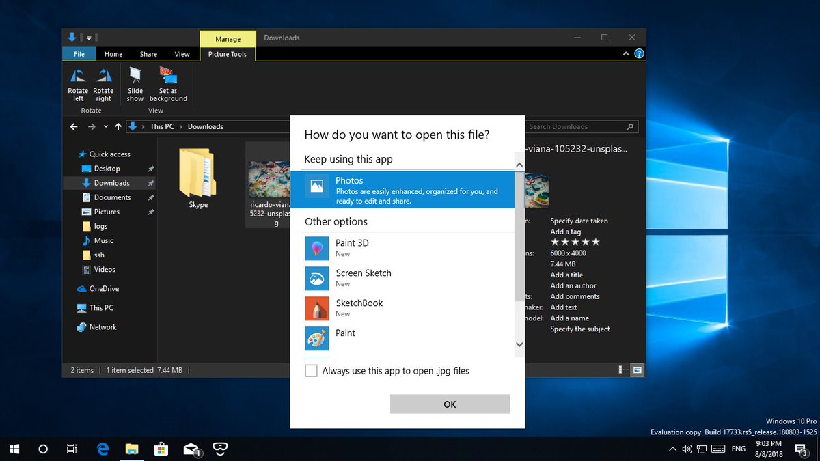820x461 pixels.
Task: Open Action Center notifications icon
Action: 801,449
